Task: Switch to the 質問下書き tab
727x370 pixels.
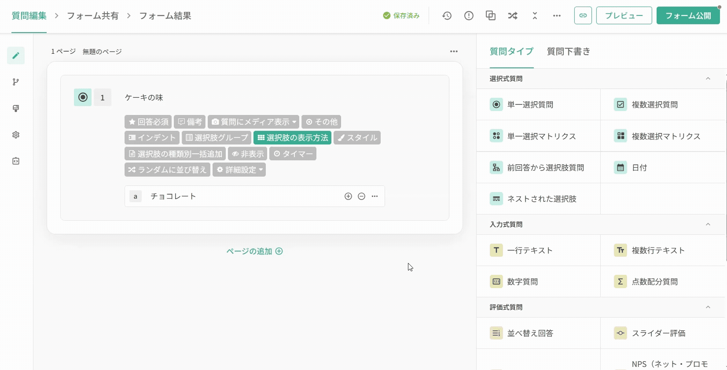Action: [x=569, y=52]
